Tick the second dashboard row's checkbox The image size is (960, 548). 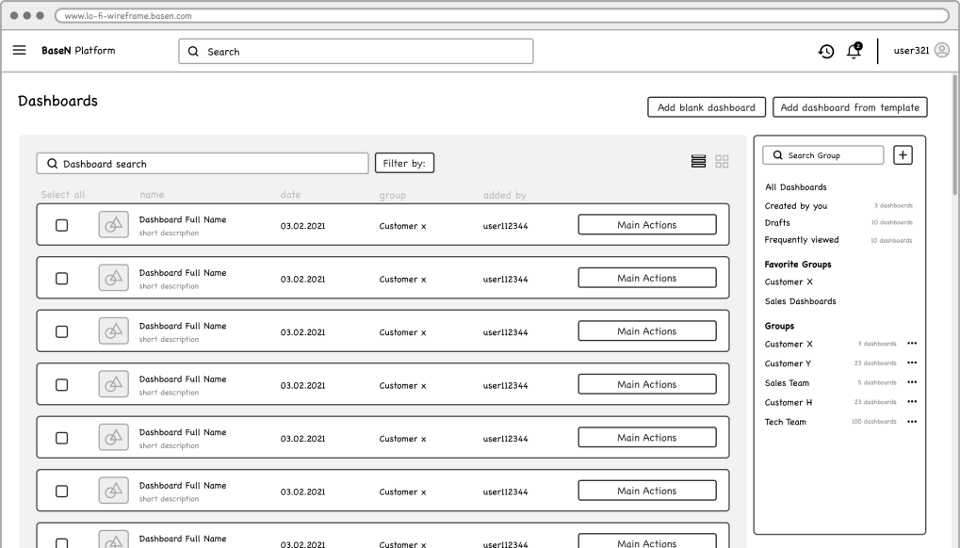(x=62, y=279)
